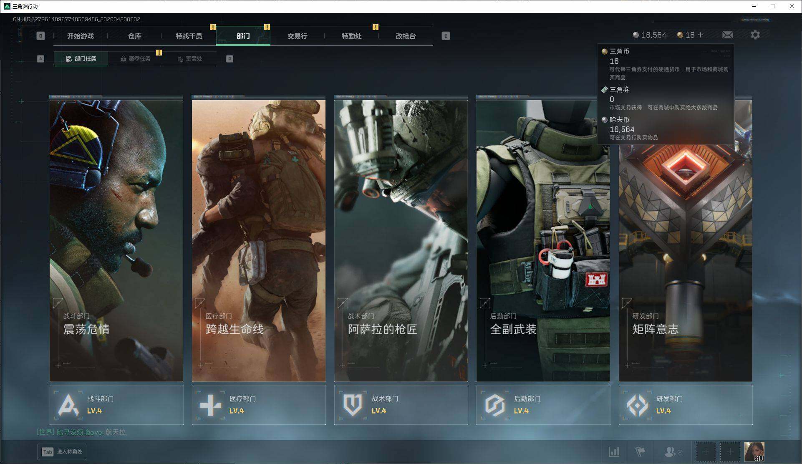802x464 pixels.
Task: Click the plus next to 三角币 balance
Action: pos(701,35)
